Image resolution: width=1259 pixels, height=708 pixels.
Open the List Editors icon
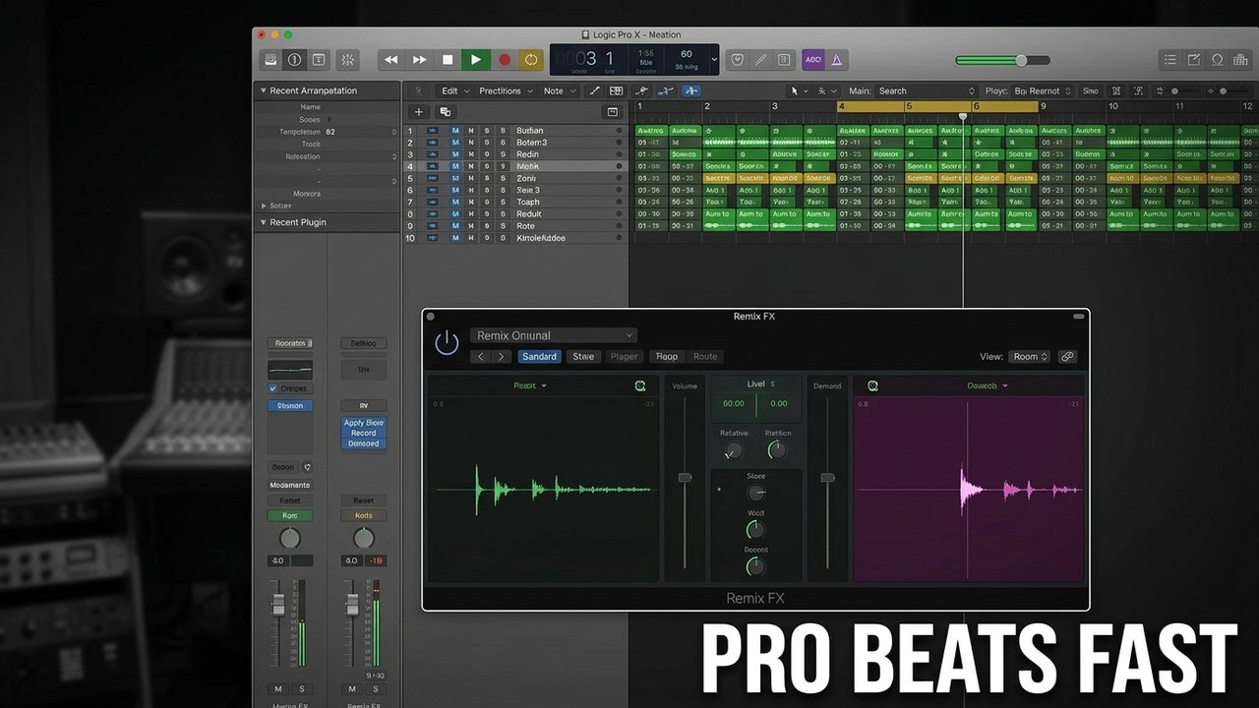click(x=1169, y=60)
